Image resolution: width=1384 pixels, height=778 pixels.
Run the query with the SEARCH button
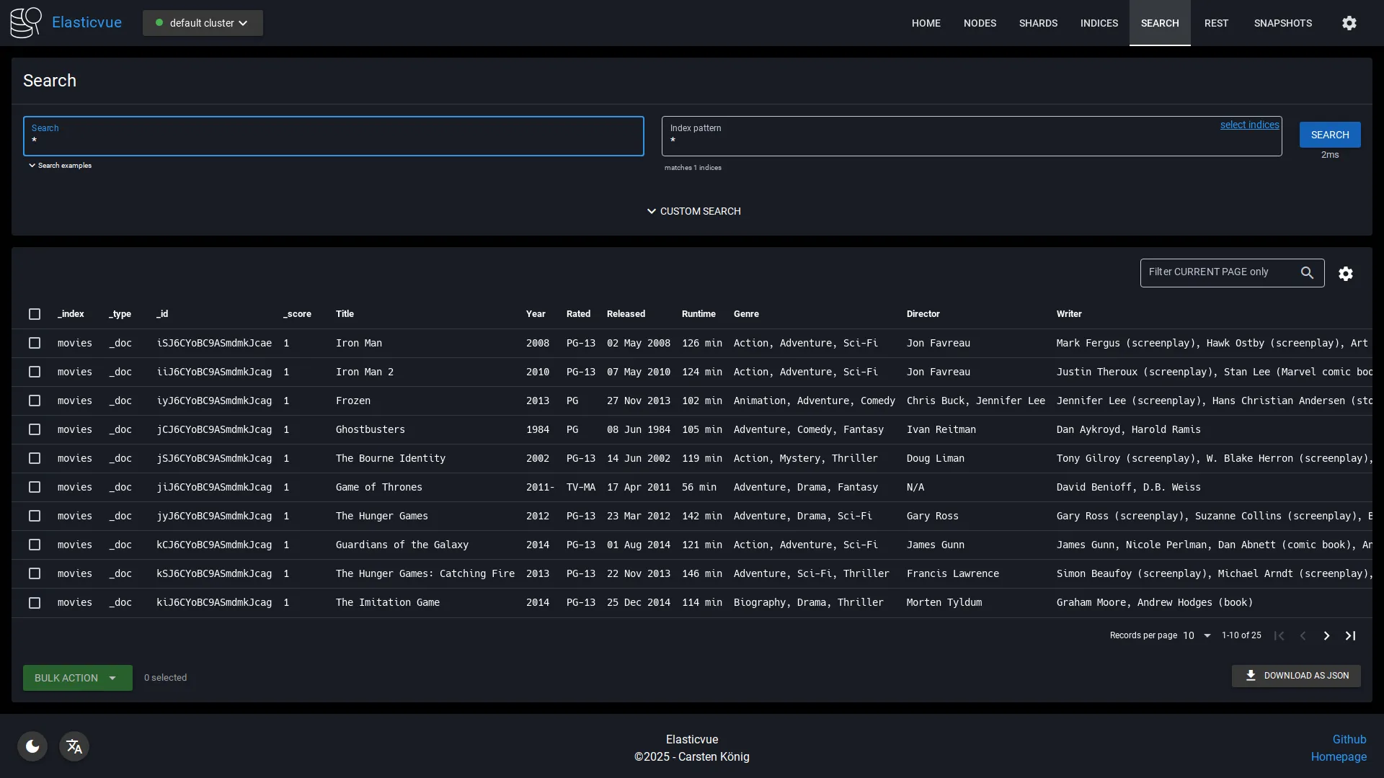point(1329,134)
